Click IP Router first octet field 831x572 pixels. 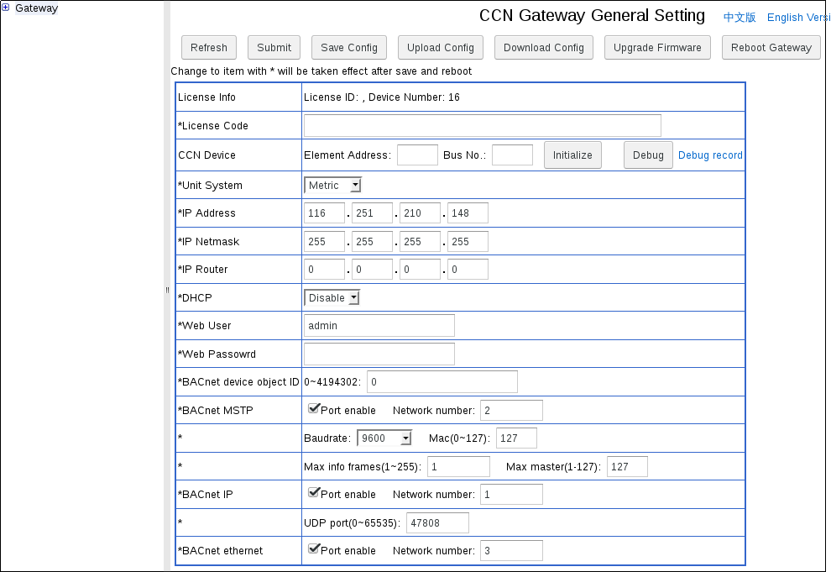click(324, 270)
